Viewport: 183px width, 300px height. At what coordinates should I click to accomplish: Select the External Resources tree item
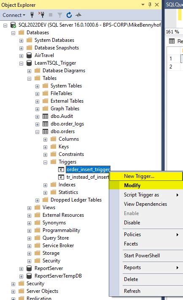pos(63,215)
